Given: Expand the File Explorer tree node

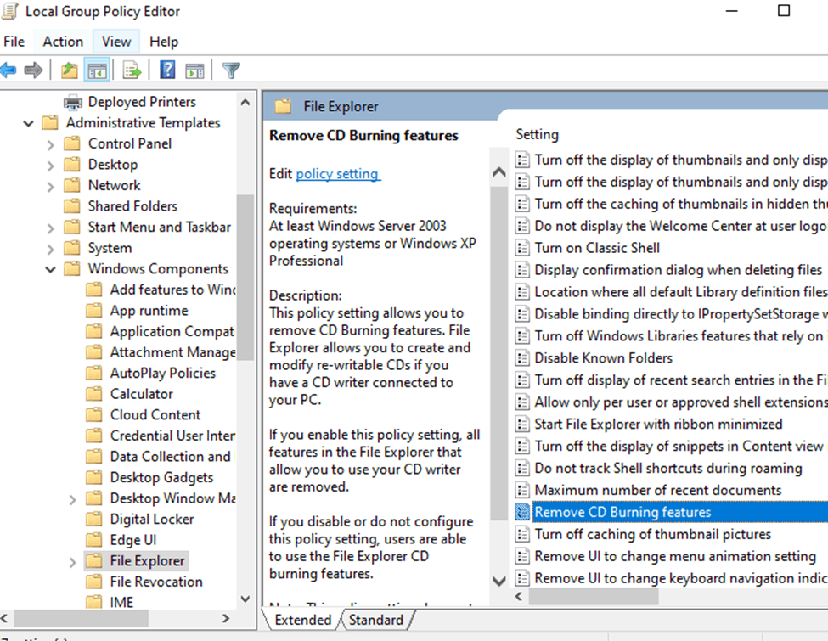Looking at the screenshot, I should (72, 562).
